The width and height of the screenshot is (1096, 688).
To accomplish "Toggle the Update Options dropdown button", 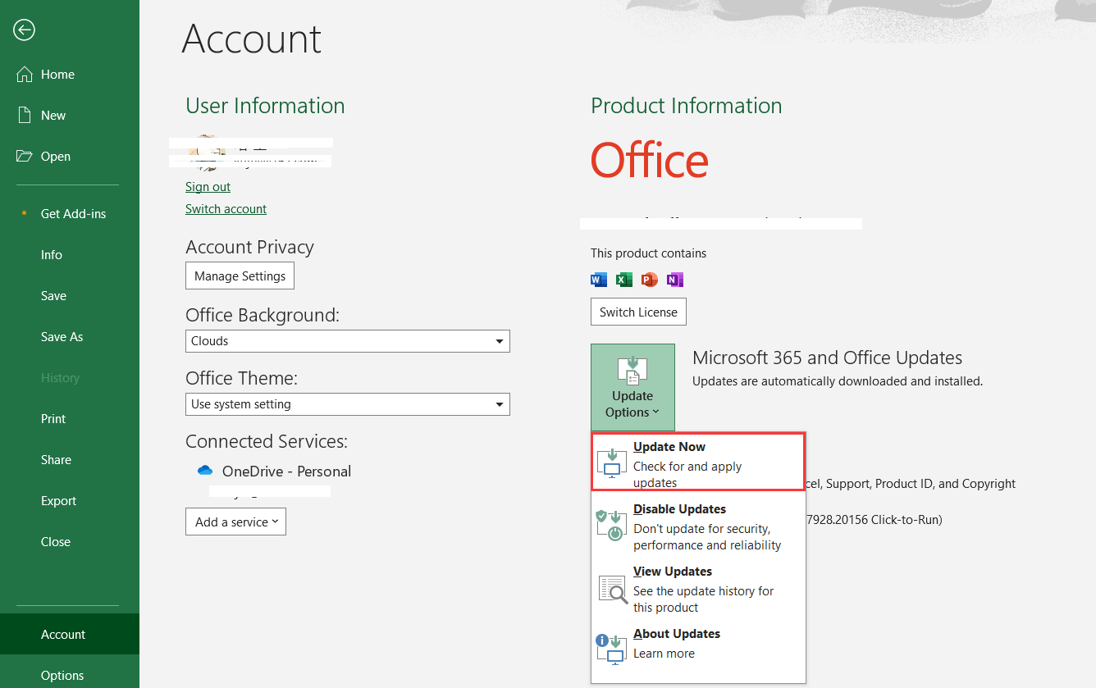I will tap(632, 387).
